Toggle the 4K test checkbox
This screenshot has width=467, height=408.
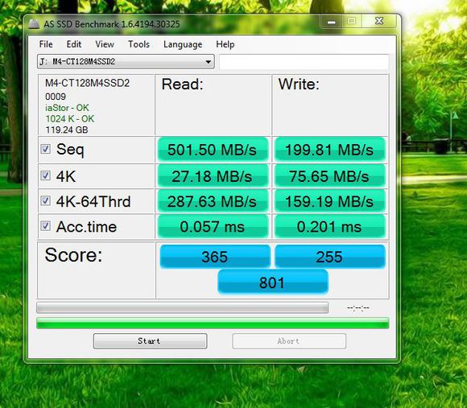[45, 175]
